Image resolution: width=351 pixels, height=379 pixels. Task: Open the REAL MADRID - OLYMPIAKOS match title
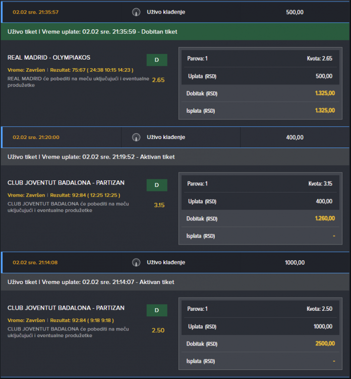coord(49,58)
